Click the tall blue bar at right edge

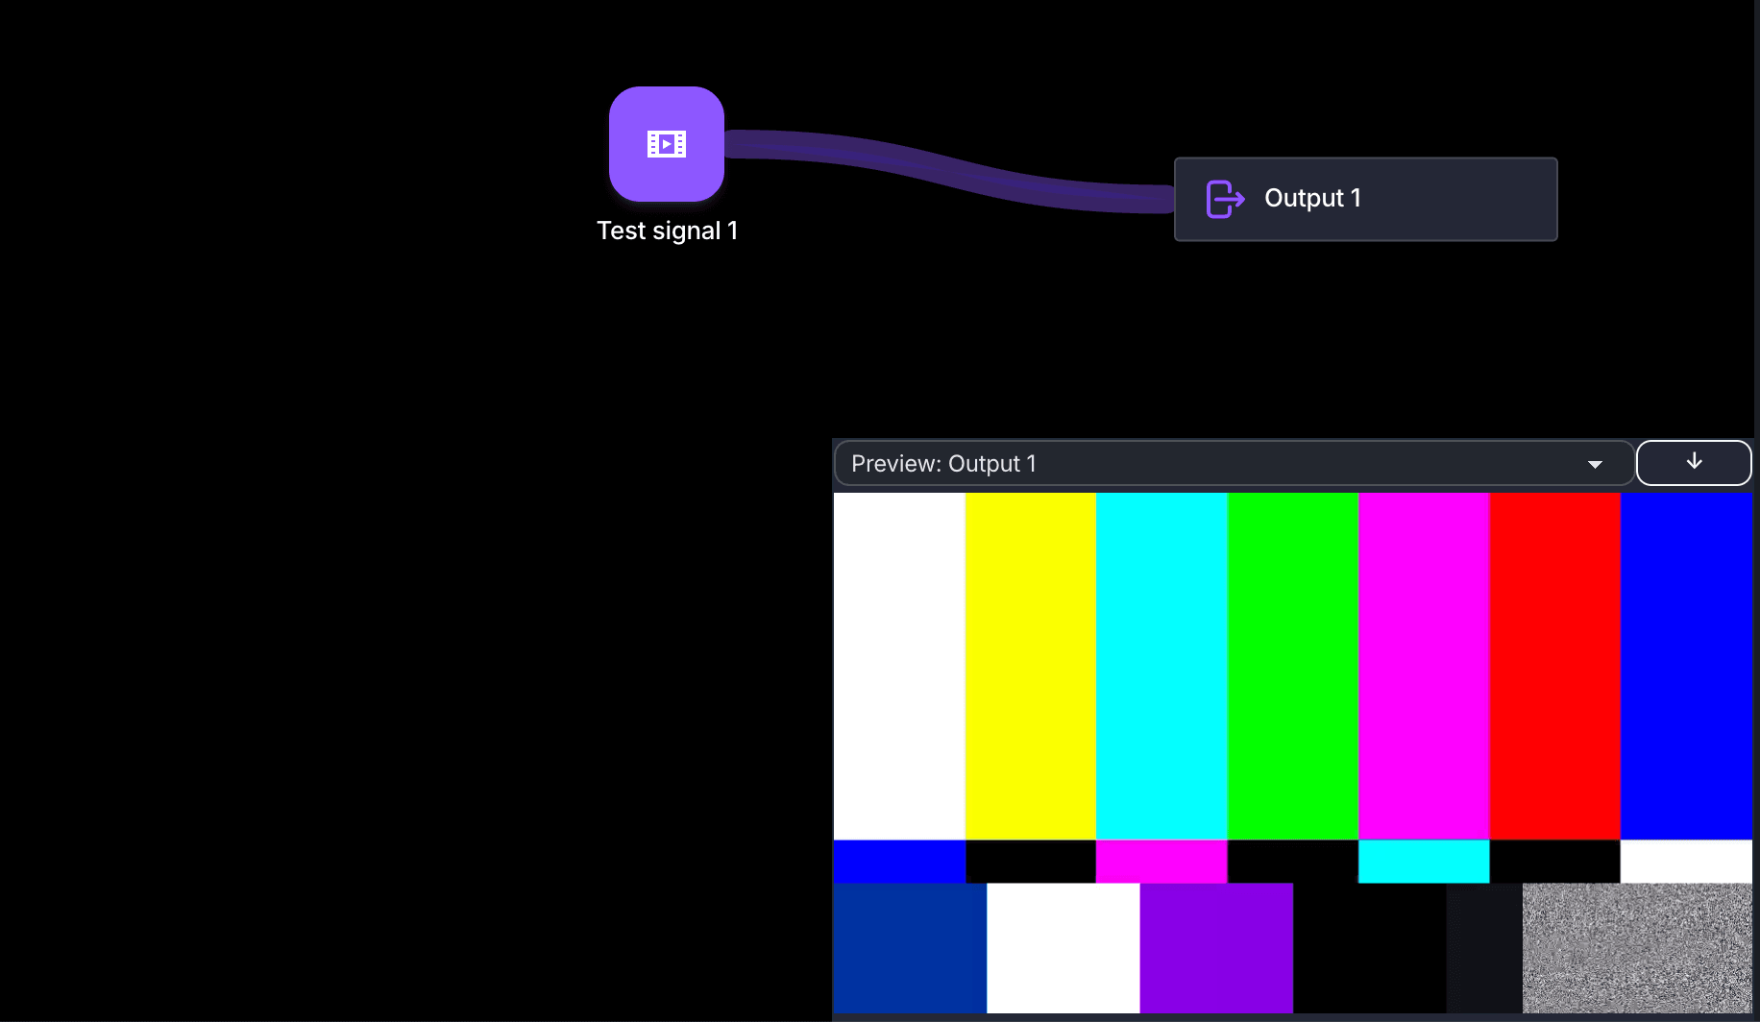point(1686,666)
